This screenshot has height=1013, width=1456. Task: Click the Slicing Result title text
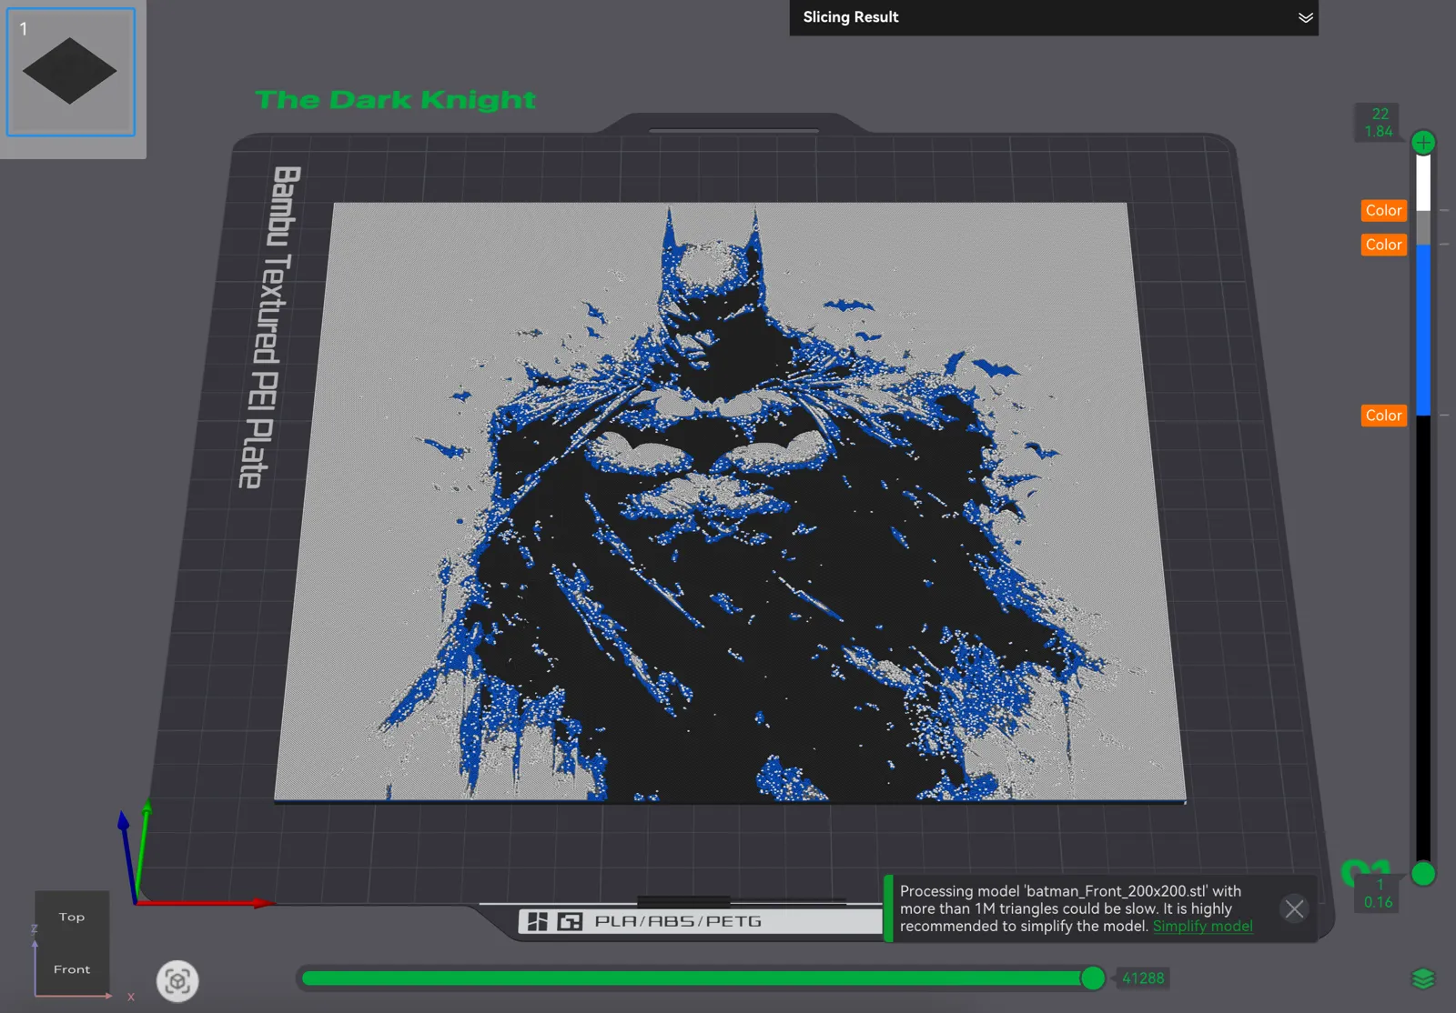(850, 17)
